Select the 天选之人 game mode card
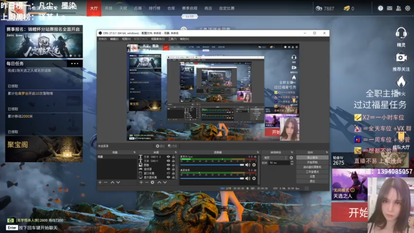414x233 pixels. pos(349,184)
